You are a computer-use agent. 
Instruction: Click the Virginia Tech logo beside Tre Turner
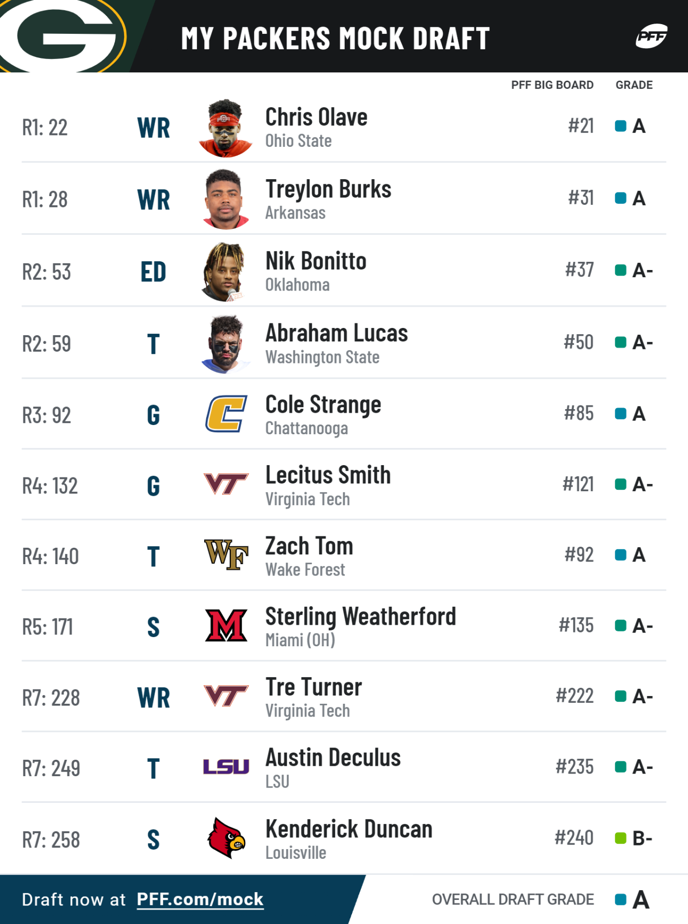coord(226,696)
